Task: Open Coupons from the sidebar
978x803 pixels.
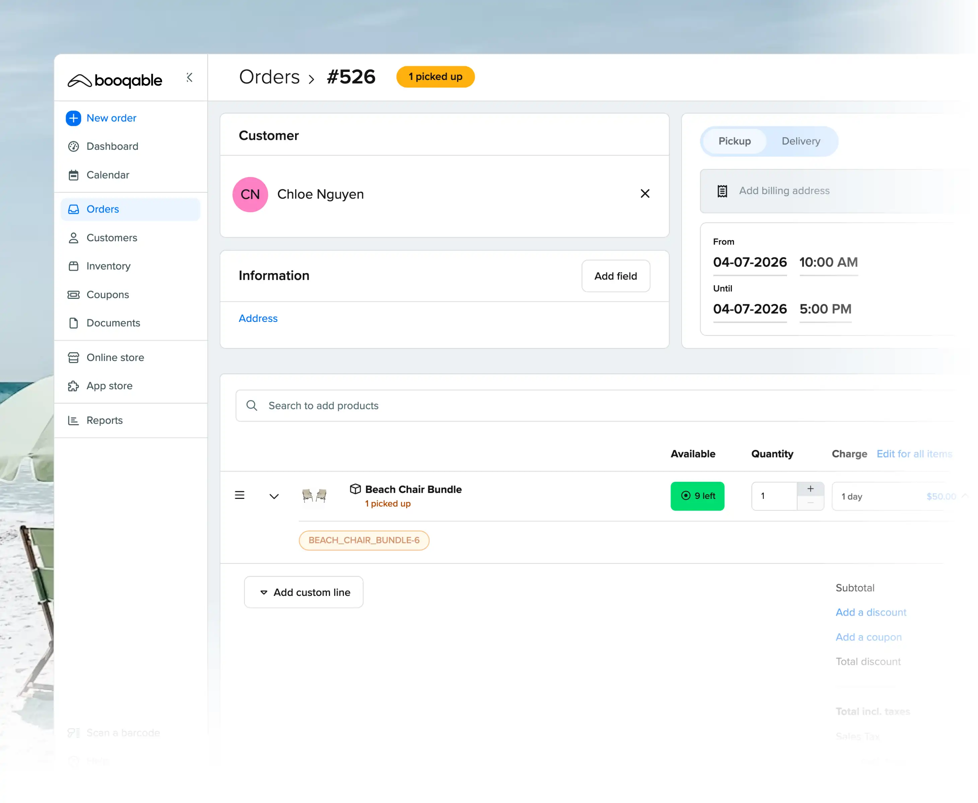Action: coord(108,295)
